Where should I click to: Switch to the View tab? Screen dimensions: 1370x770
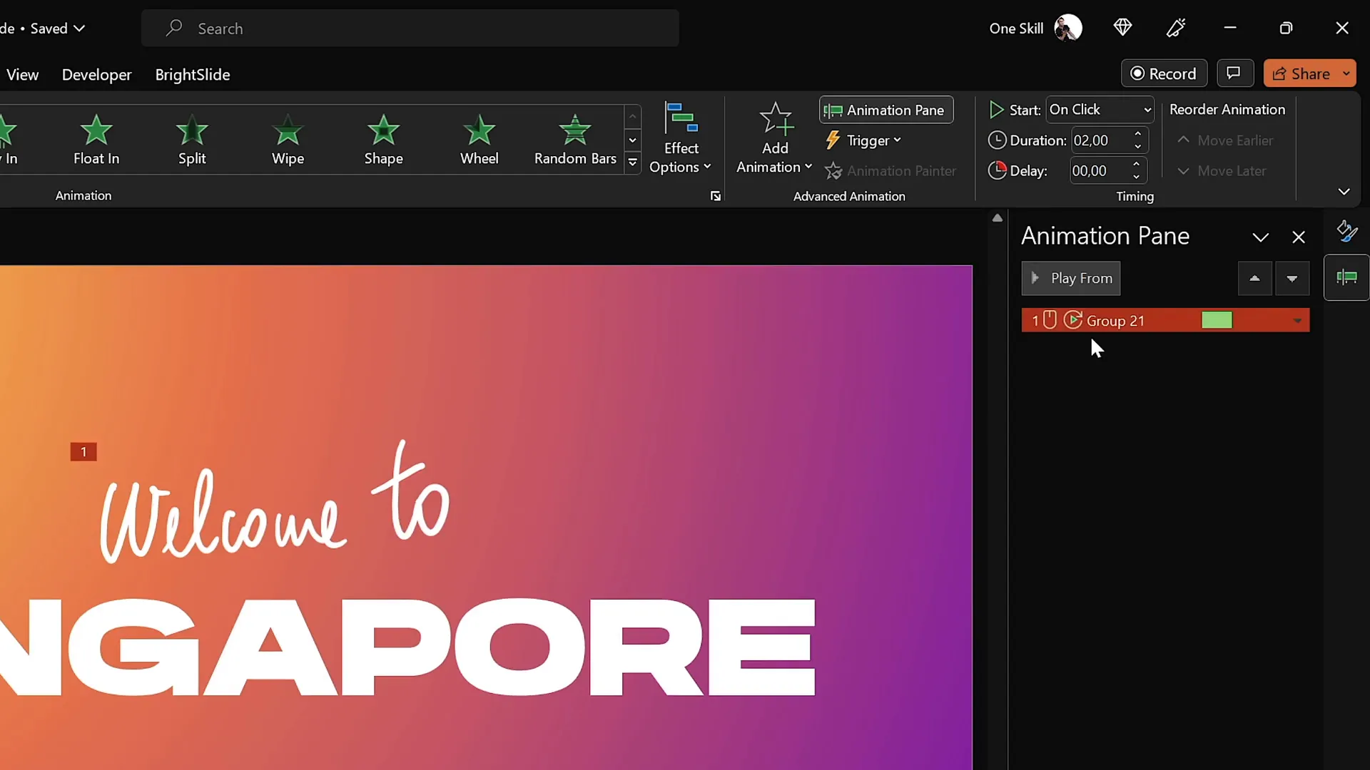[22, 74]
